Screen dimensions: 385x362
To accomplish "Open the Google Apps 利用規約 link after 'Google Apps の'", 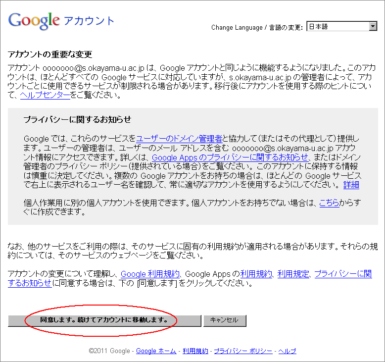I will tap(256, 274).
